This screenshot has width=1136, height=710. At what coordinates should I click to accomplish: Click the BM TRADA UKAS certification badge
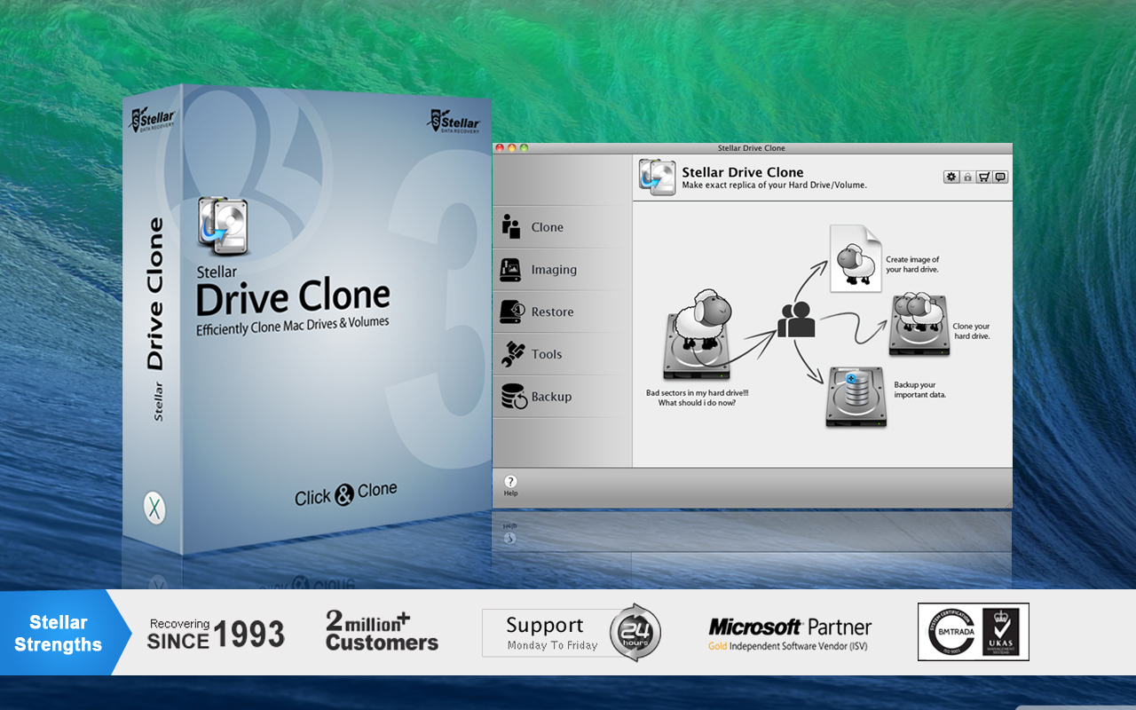pyautogui.click(x=974, y=632)
